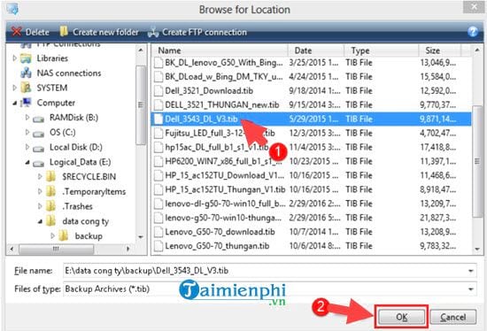Screen dimensions: 487x331
Task: Select the SYSTEM tree node
Action: [52, 88]
